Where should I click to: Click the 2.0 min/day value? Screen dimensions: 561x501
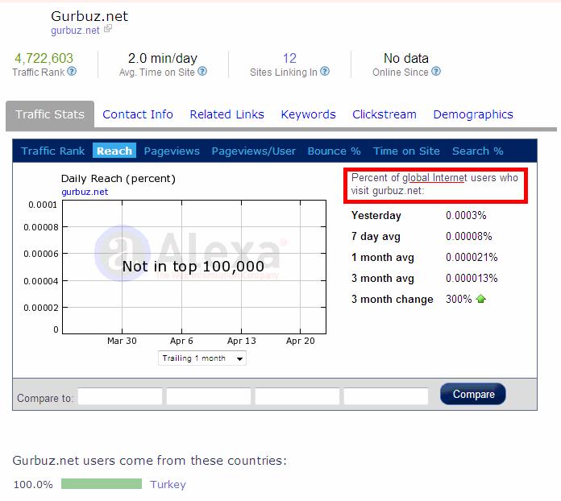pos(163,58)
